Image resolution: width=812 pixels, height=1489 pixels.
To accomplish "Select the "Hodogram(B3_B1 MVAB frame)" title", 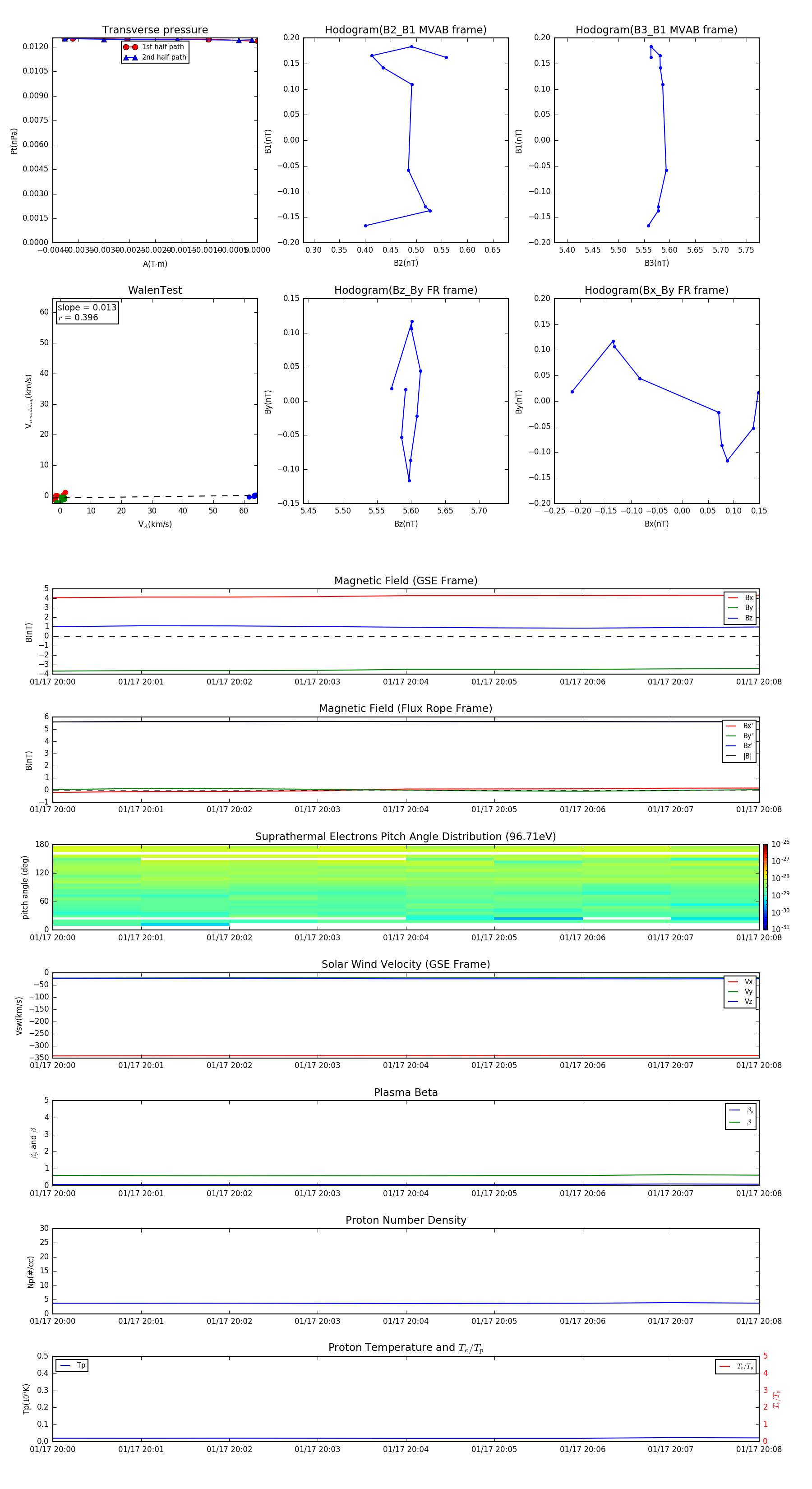I will pyautogui.click(x=656, y=30).
